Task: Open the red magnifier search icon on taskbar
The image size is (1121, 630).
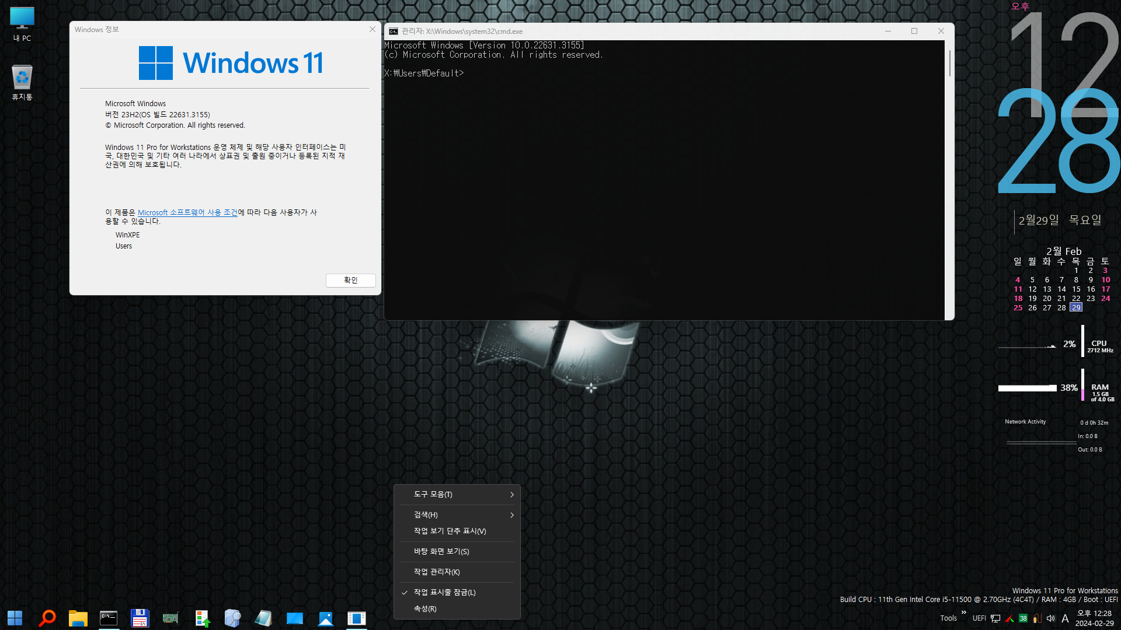Action: (x=47, y=618)
